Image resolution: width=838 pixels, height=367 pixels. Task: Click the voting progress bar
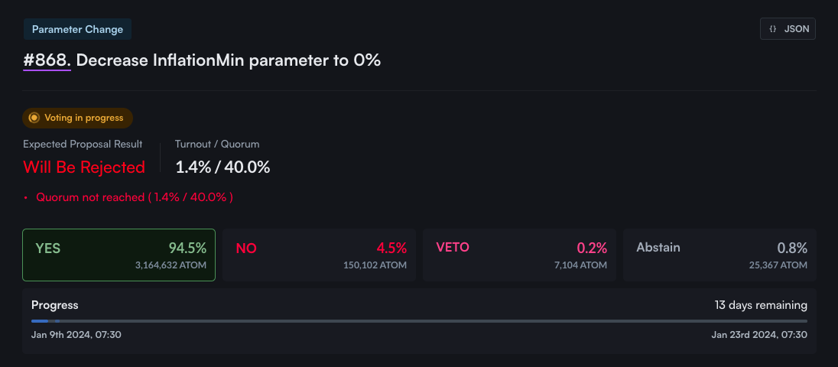pos(419,320)
